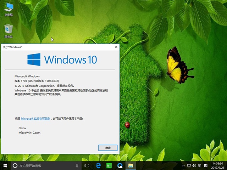Click the 2017 Microsoft Corporation copyright line
Image resolution: width=227 pixels, height=170 pixels.
[44, 86]
